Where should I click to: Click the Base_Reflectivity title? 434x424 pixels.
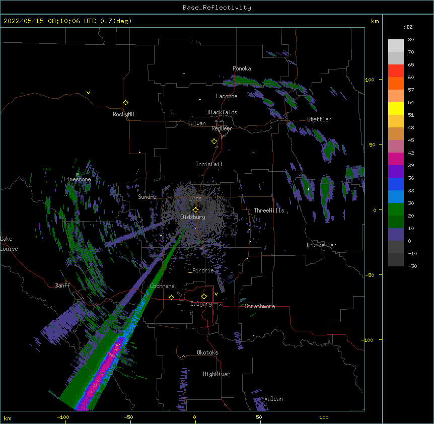pyautogui.click(x=217, y=8)
